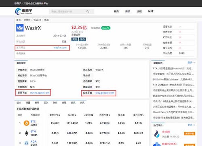Viewport: 202px width, 146px height.
Task: Click the 更多 link beside 最新公告
Action: pos(191,63)
